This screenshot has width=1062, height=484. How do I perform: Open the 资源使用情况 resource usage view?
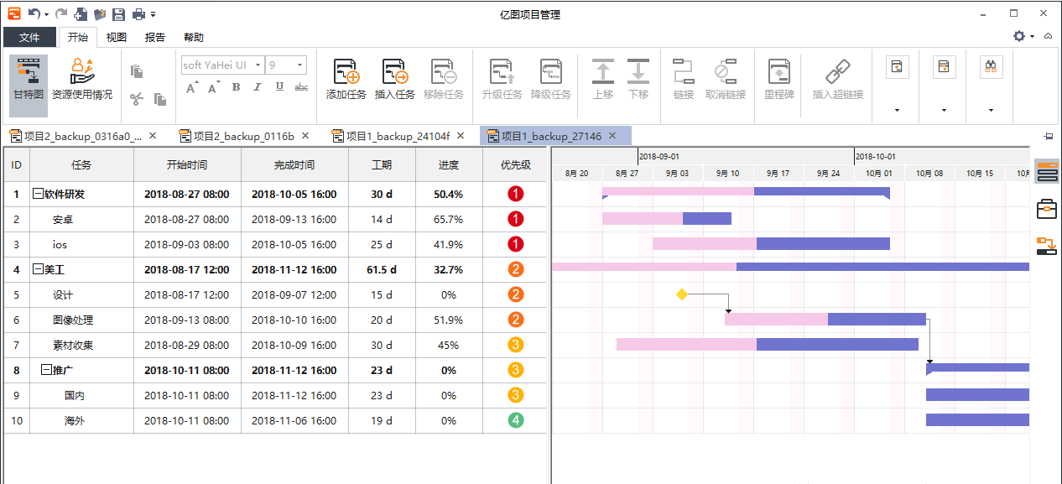pos(81,72)
